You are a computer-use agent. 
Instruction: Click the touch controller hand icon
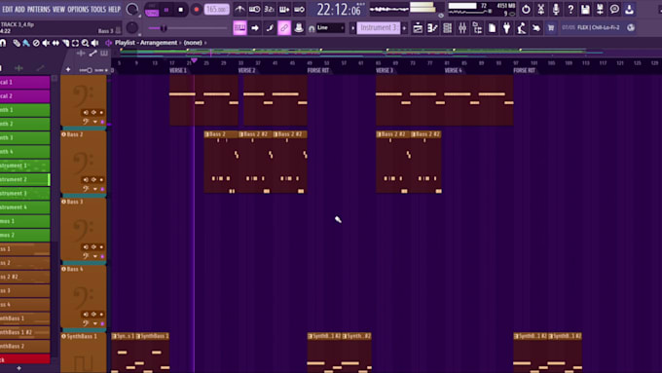tap(536, 28)
